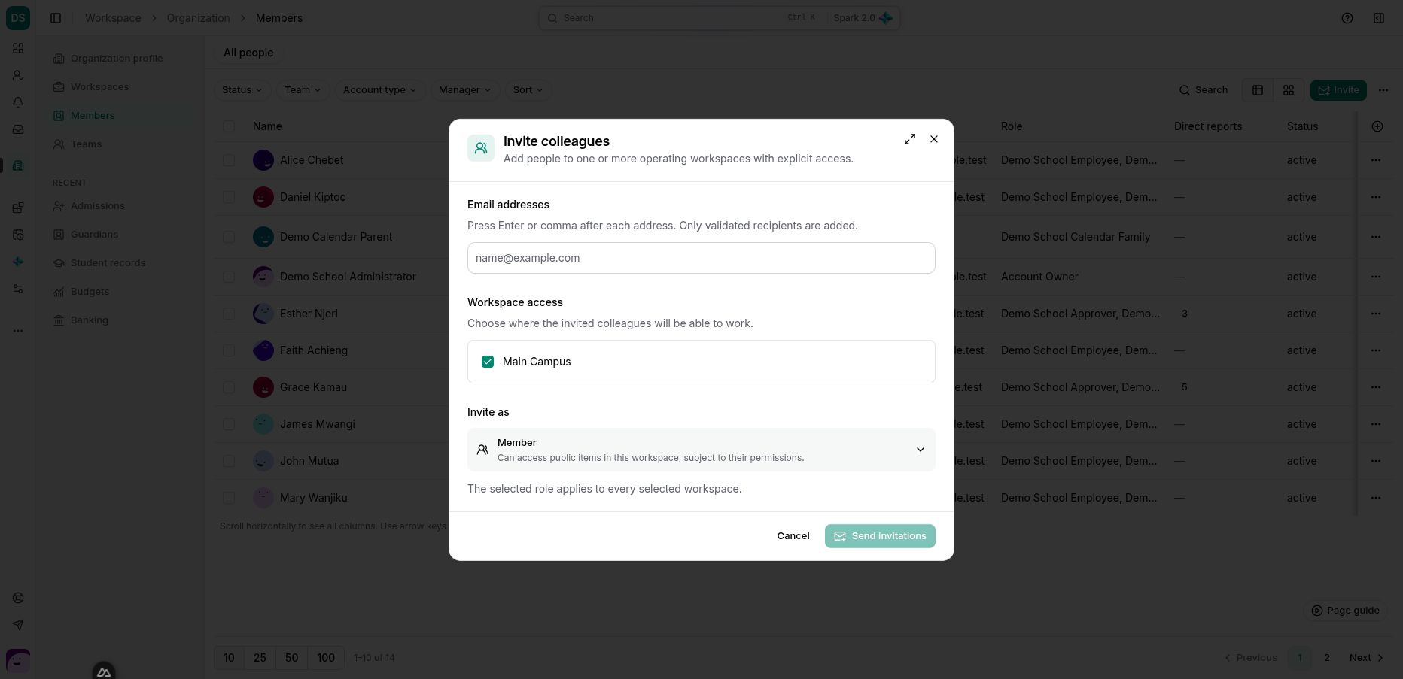Open the inbox icon in left rail
The image size is (1403, 679).
pos(18,129)
